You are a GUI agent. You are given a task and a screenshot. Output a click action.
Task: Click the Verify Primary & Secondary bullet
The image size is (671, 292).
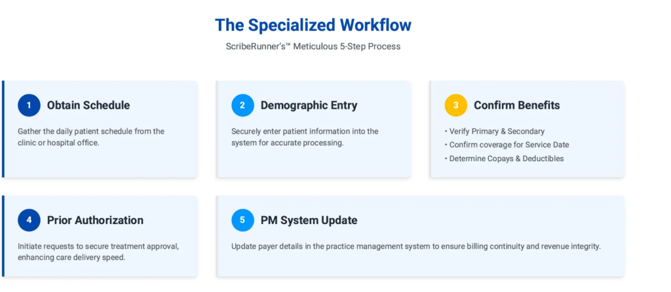pyautogui.click(x=496, y=131)
